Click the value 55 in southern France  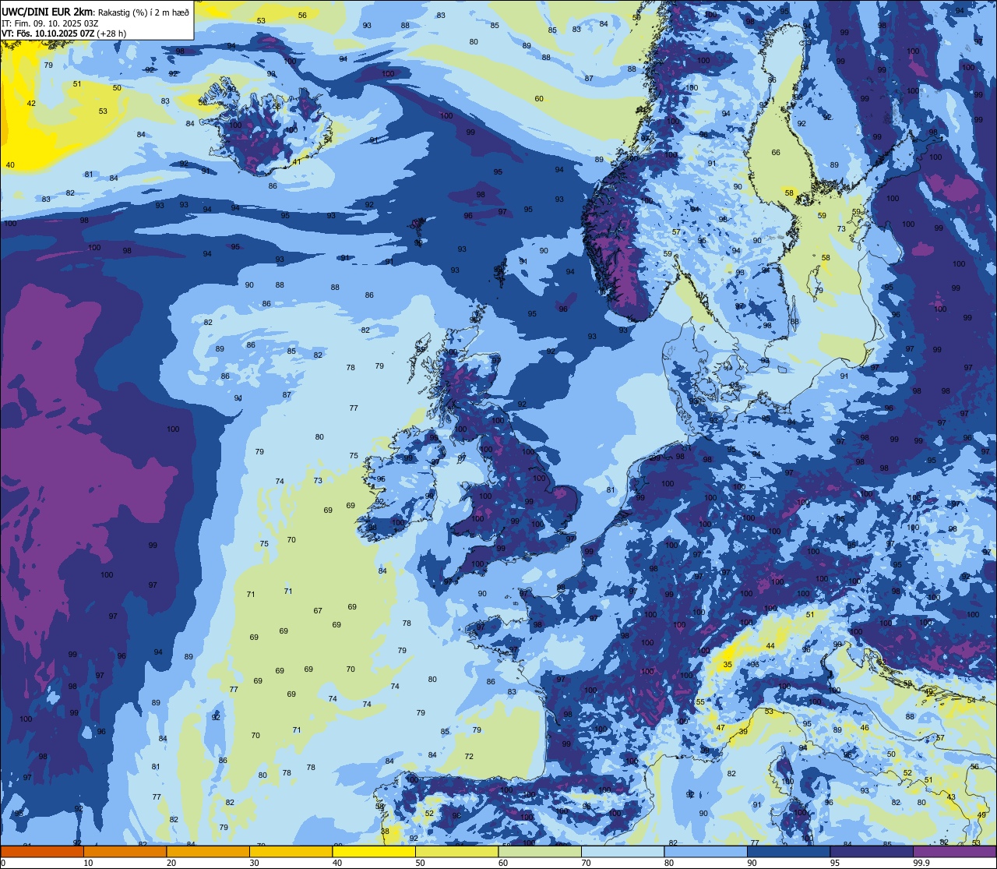tap(700, 702)
